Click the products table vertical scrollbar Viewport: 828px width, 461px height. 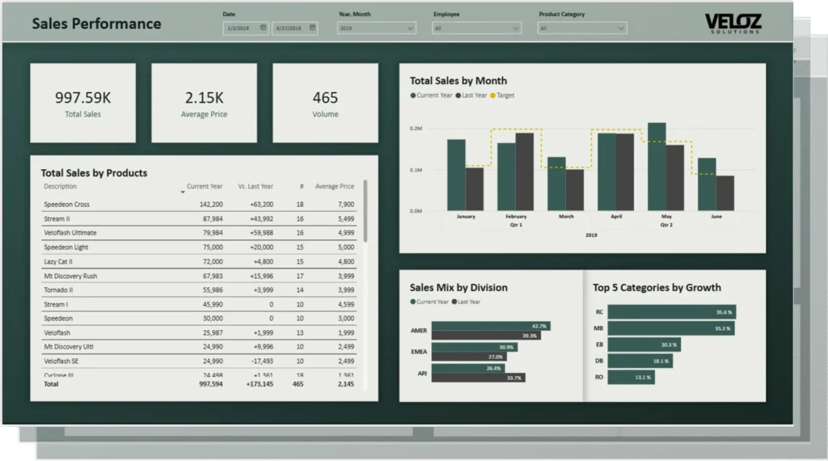pos(365,210)
